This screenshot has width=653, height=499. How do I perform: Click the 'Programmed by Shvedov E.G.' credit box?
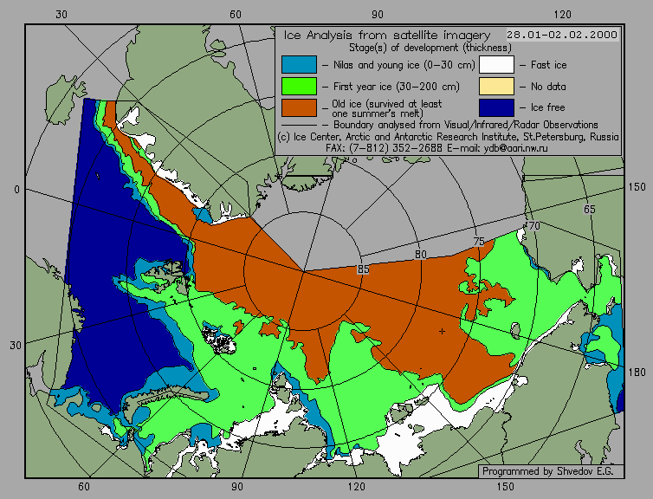click(551, 471)
